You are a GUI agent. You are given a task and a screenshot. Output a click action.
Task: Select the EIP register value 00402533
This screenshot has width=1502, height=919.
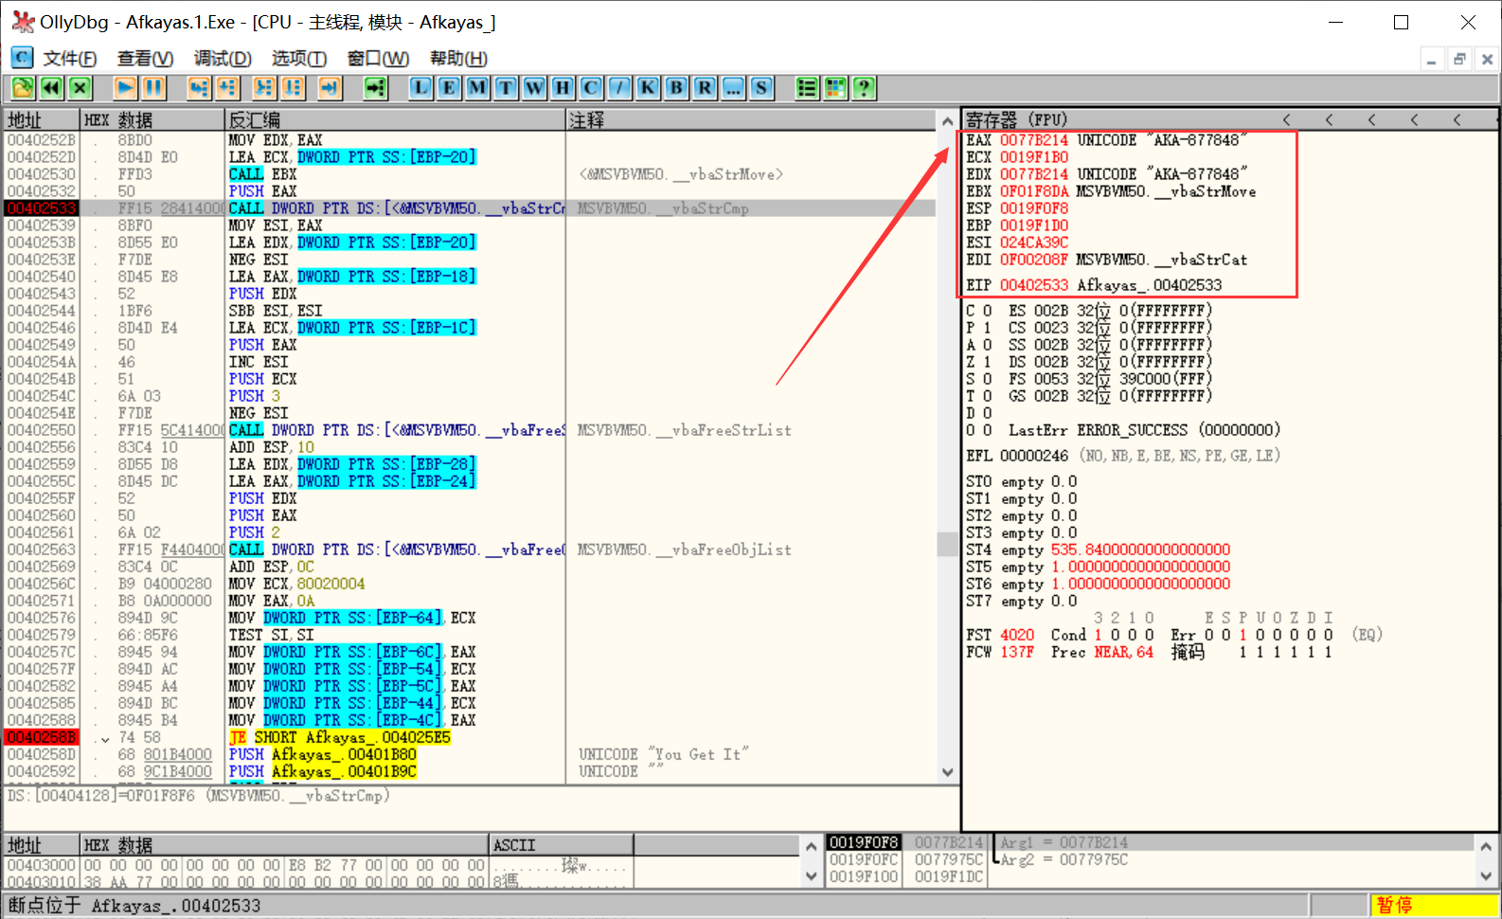(1034, 285)
